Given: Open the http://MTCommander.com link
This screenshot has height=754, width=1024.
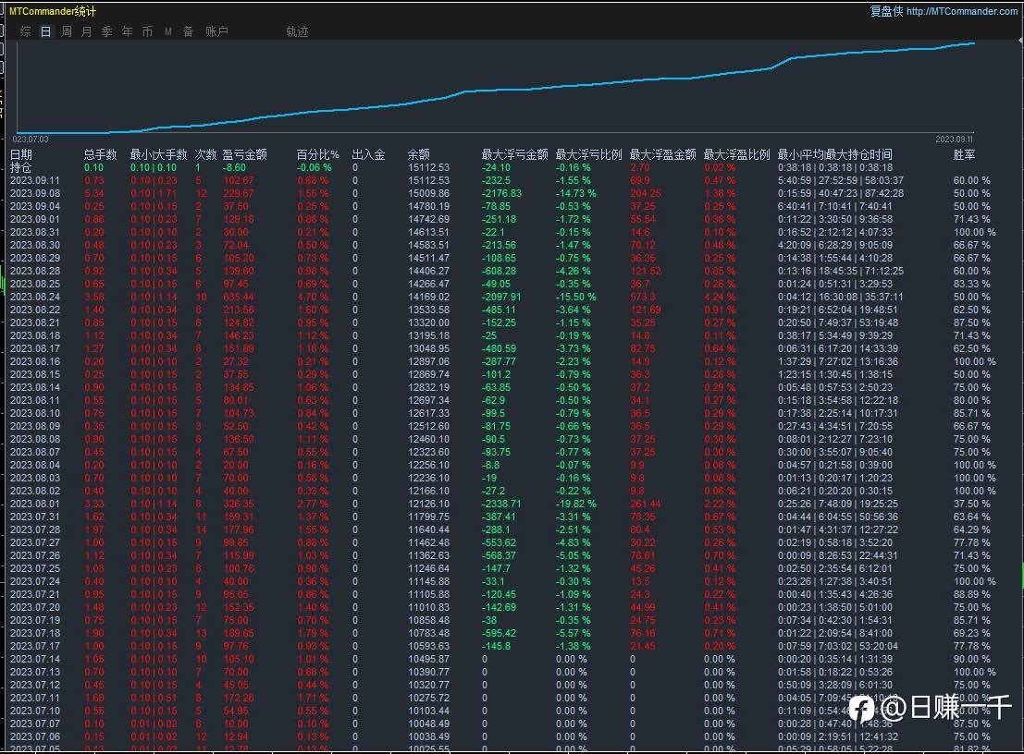Looking at the screenshot, I should [961, 11].
